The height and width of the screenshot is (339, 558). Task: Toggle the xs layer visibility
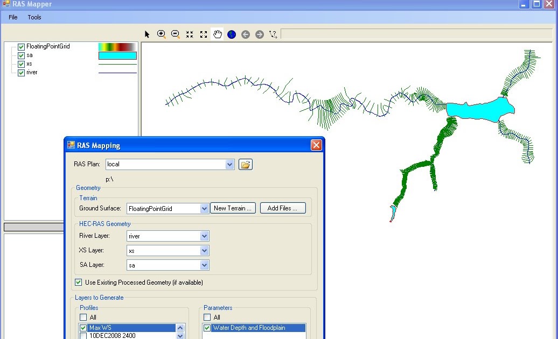tap(20, 63)
